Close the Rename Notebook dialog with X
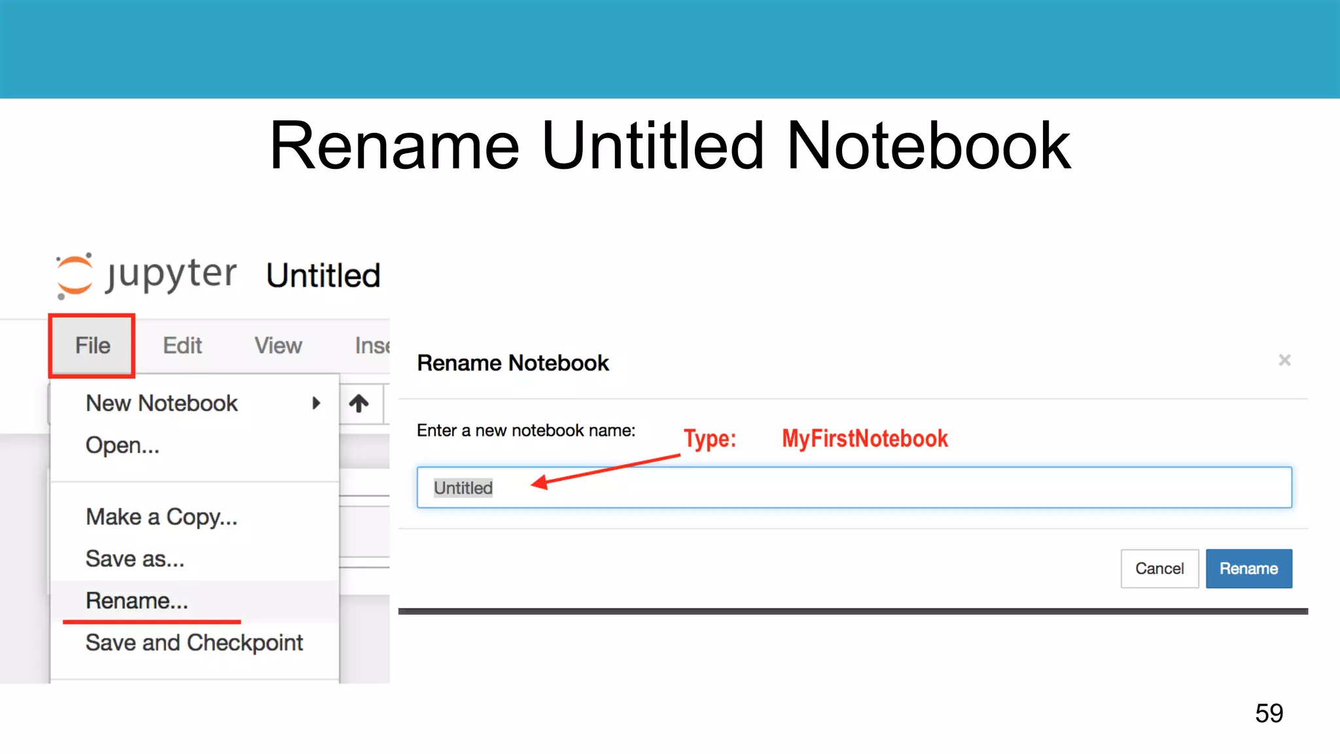This screenshot has height=754, width=1340. click(x=1284, y=360)
